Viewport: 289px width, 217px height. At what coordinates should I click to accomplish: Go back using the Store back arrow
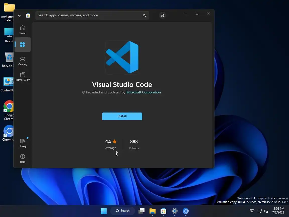point(20,15)
